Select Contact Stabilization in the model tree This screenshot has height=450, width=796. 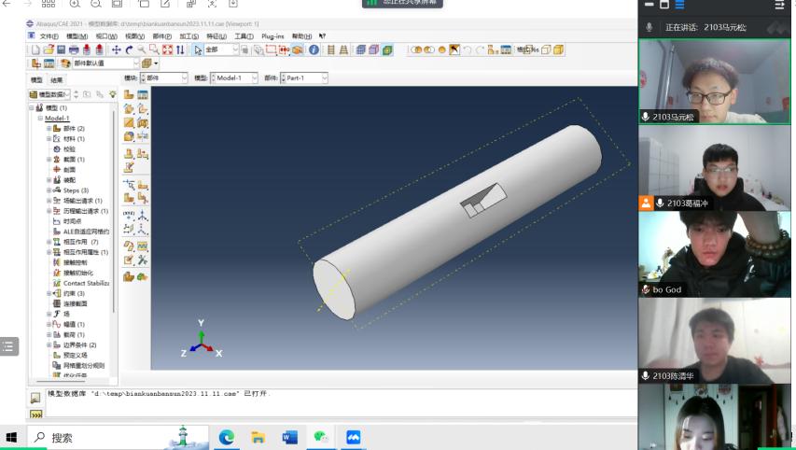85,283
